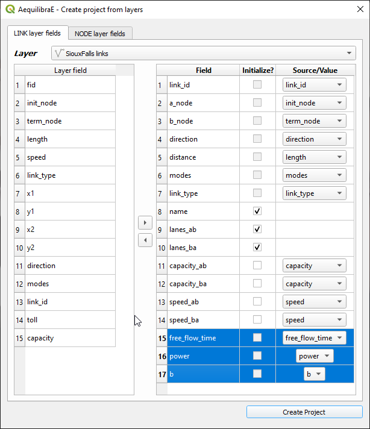Select the LINK layer fields tab
This screenshot has height=429, width=370.
[x=37, y=33]
